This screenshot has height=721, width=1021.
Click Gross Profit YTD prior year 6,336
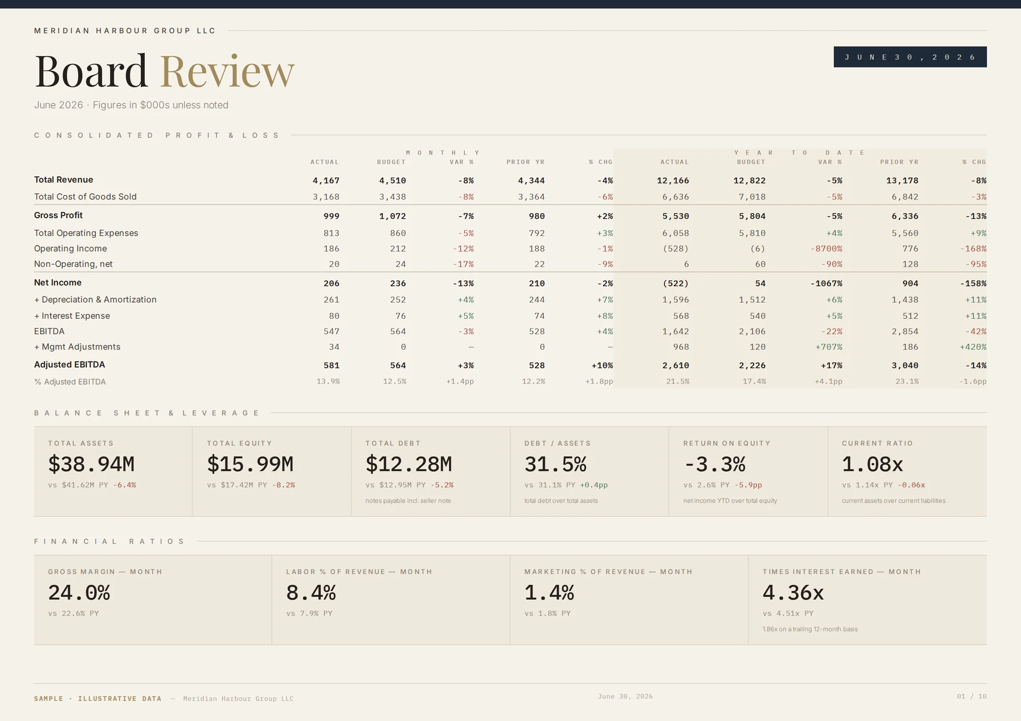[905, 216]
